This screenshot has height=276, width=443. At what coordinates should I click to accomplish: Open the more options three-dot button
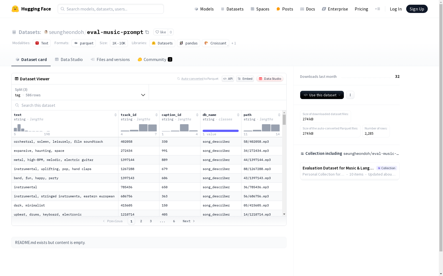350,95
